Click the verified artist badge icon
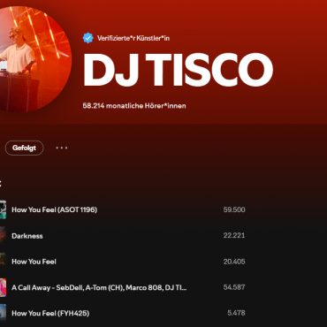 tap(87, 38)
